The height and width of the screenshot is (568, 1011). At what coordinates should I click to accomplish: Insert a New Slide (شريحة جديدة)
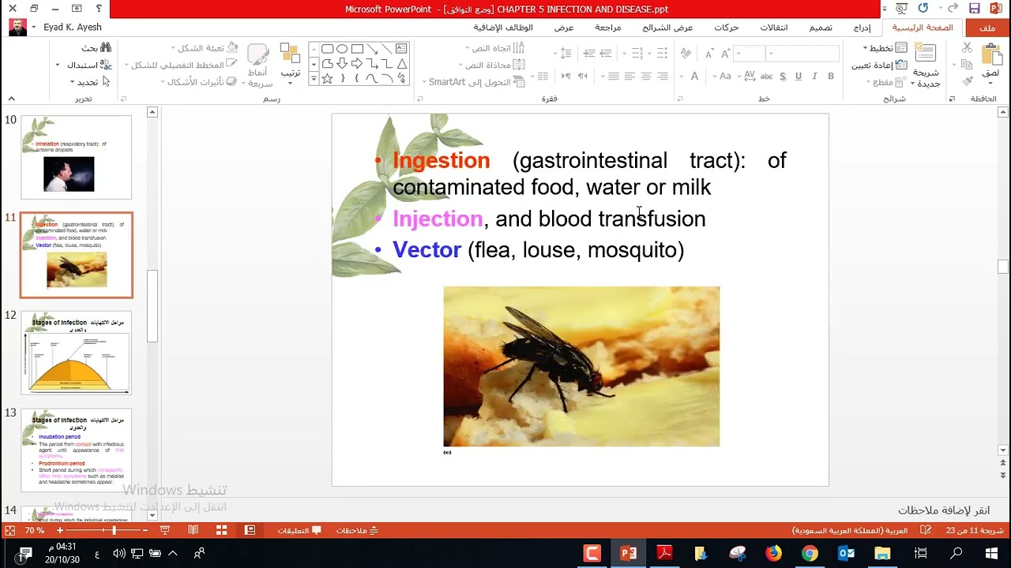click(x=925, y=63)
